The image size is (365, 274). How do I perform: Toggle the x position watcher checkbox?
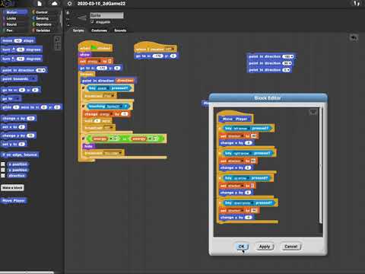3,164
